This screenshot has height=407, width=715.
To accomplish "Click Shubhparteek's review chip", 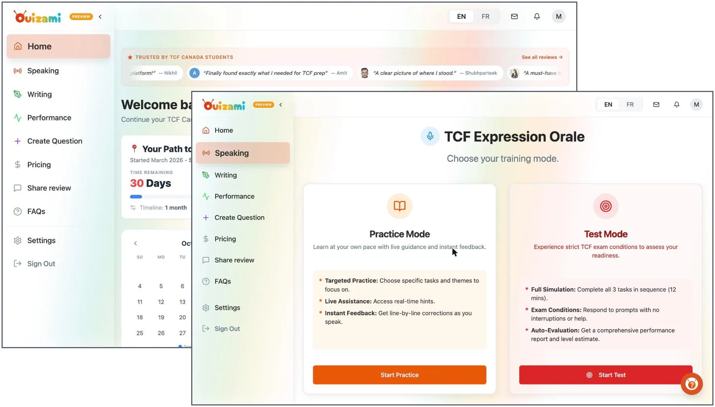I will click(x=430, y=73).
